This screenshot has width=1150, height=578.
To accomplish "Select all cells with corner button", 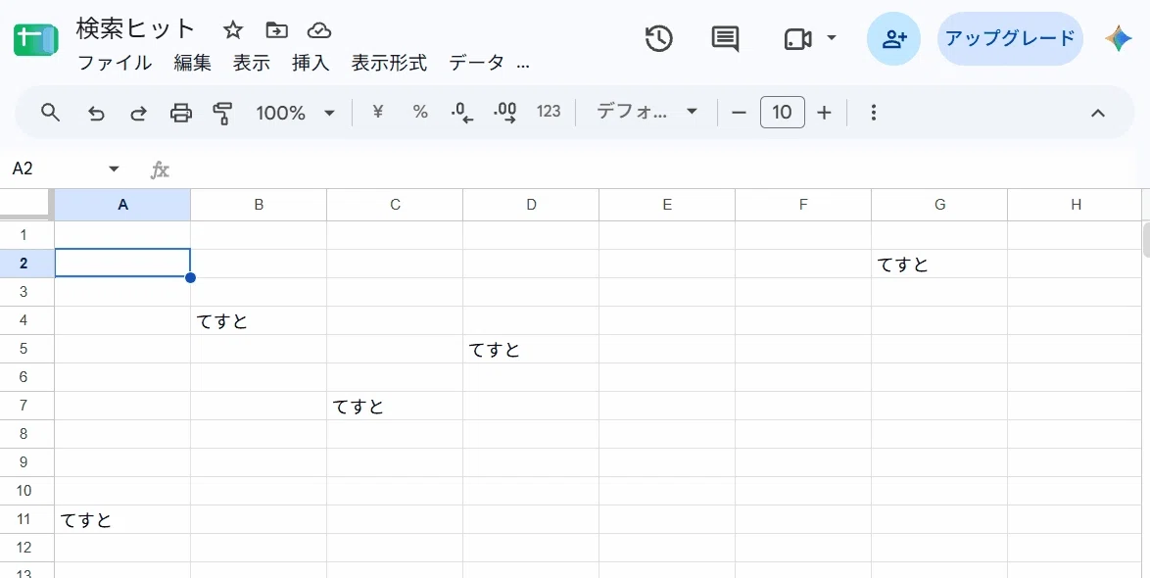I will pyautogui.click(x=26, y=204).
